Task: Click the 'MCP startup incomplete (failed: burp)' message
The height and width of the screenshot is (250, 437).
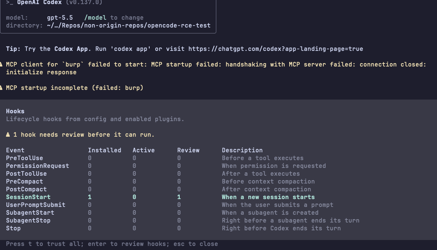Action: 75,88
